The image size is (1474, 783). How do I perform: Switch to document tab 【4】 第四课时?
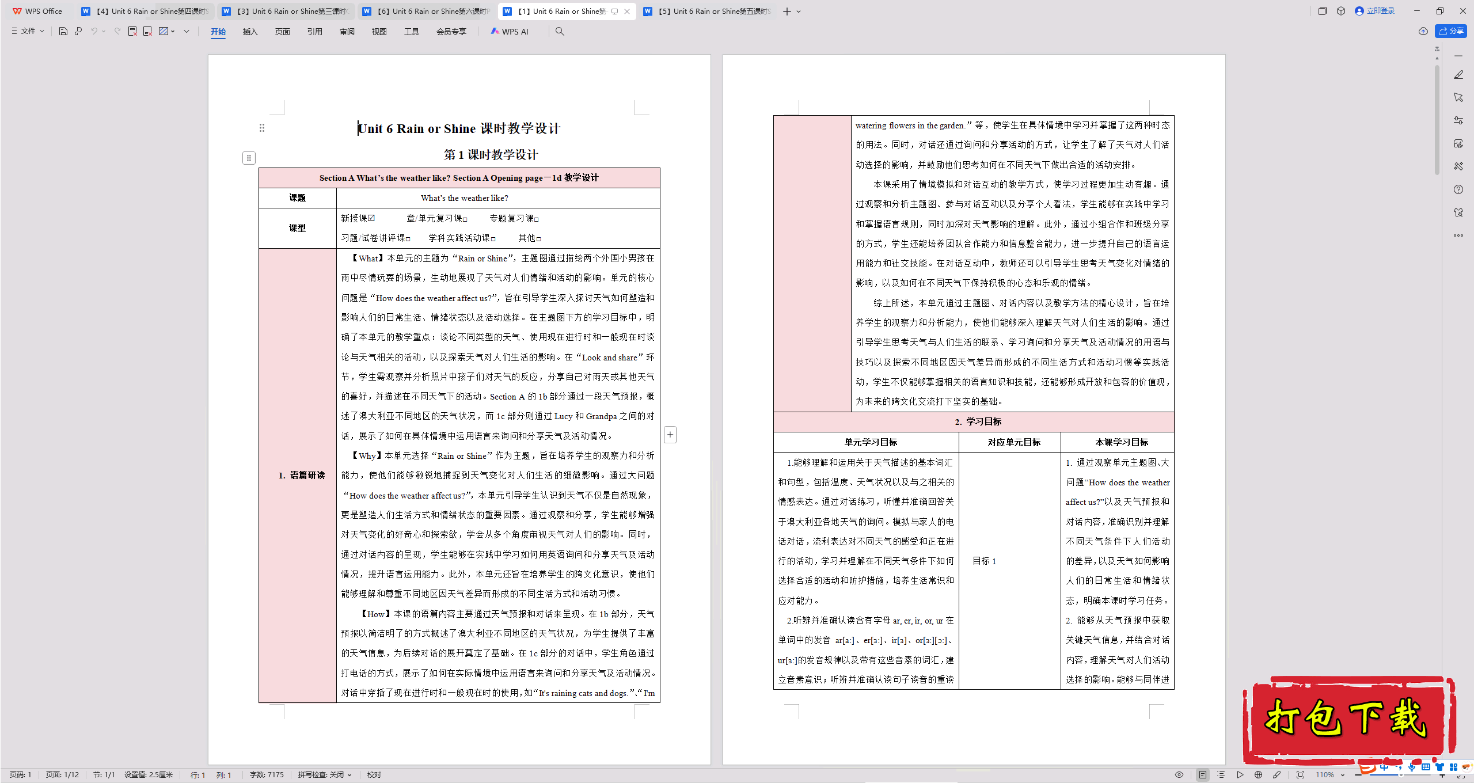145,12
